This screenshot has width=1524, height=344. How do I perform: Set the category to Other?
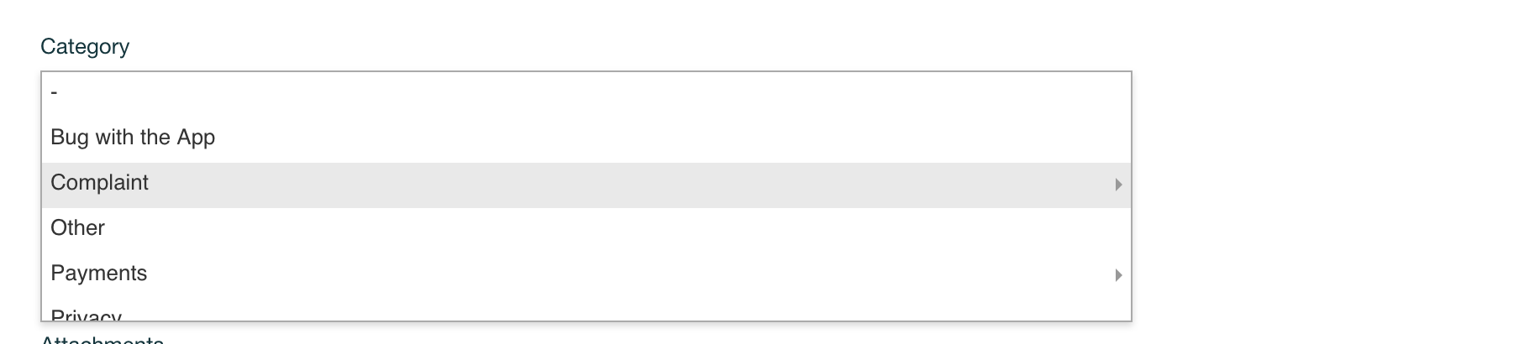(77, 228)
